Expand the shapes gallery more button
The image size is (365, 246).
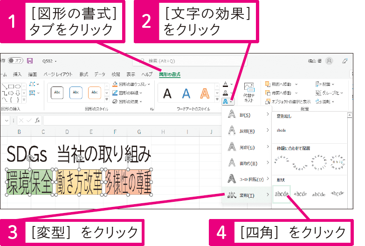click(24, 100)
